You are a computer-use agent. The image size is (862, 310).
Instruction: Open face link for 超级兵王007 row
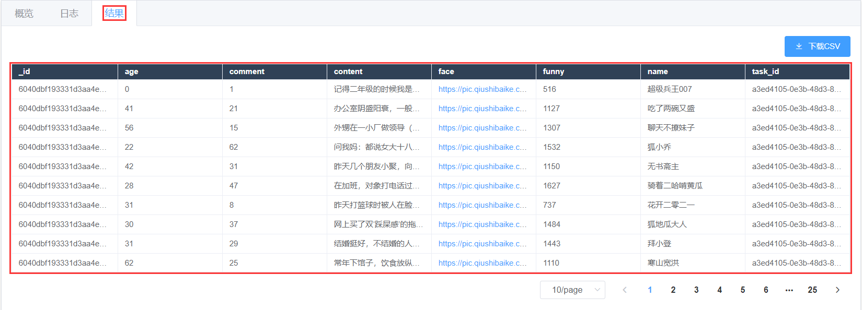[482, 89]
